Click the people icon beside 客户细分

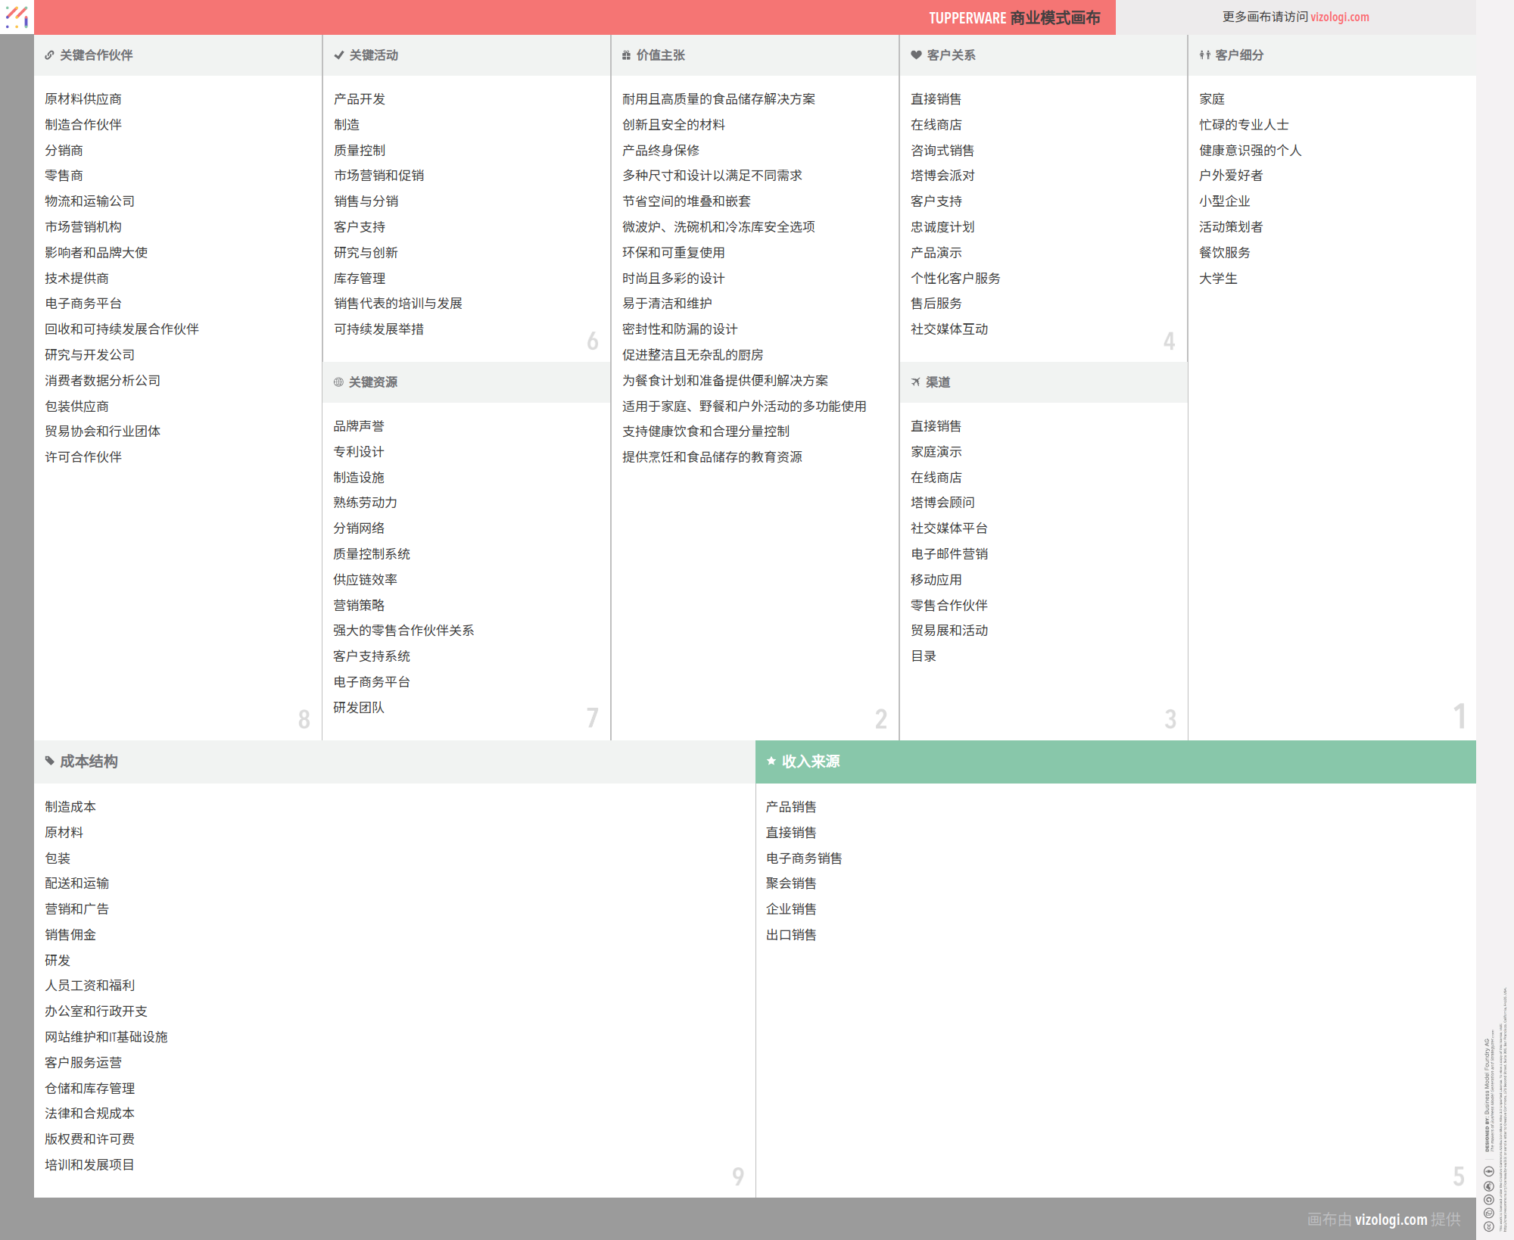point(1204,55)
